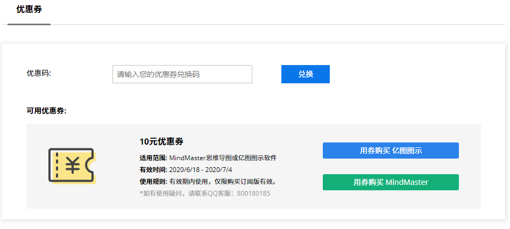Viewport: 510px width, 229px height.
Task: Click the MindMaster思维导图或亿图图示软件 text
Action: (x=223, y=158)
